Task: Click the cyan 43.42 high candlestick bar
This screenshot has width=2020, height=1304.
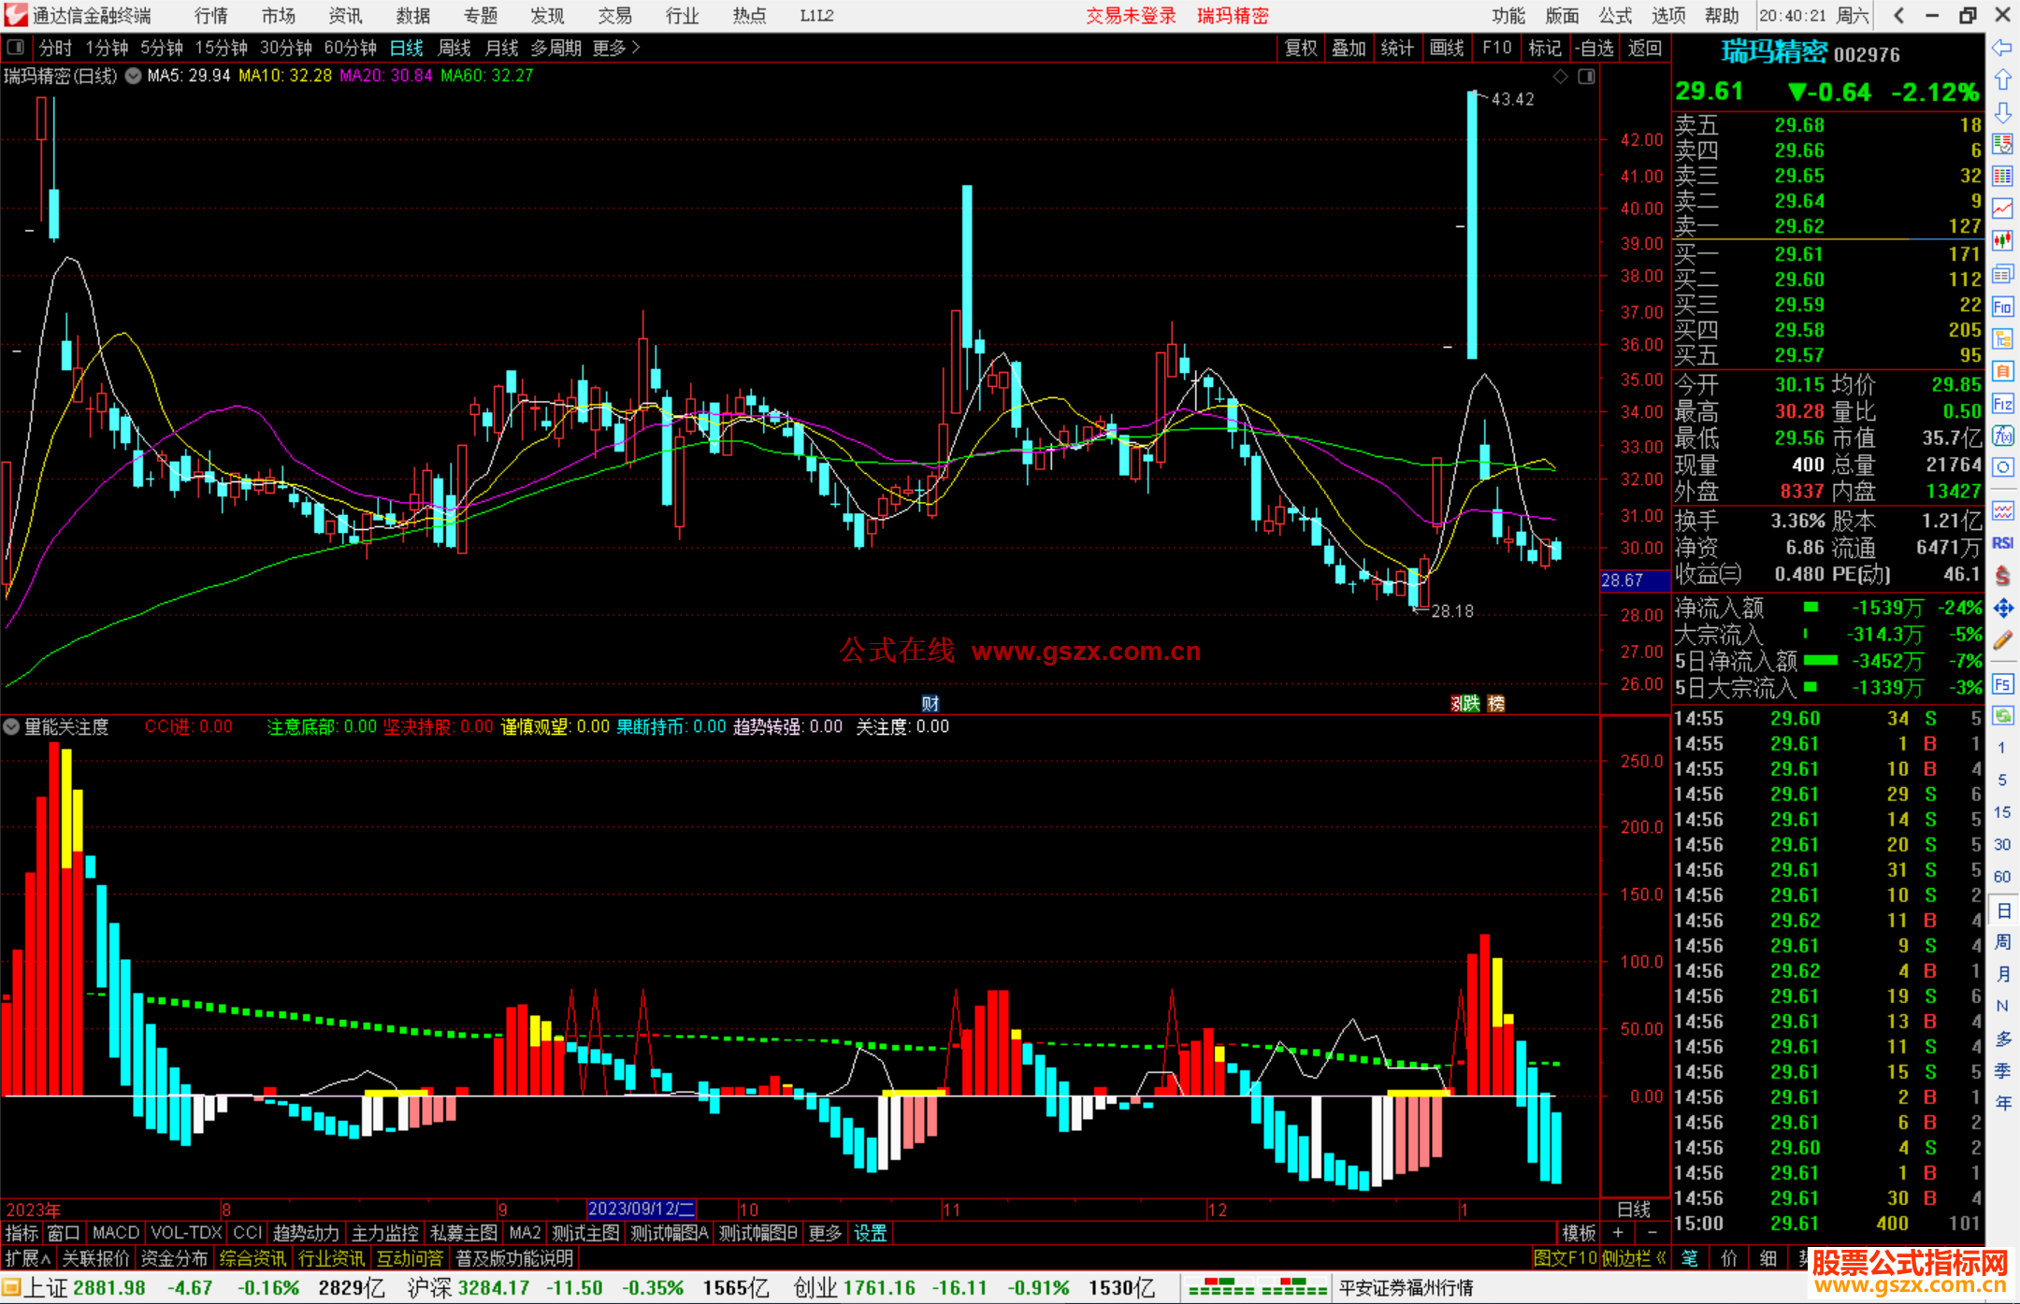Action: tap(1472, 224)
